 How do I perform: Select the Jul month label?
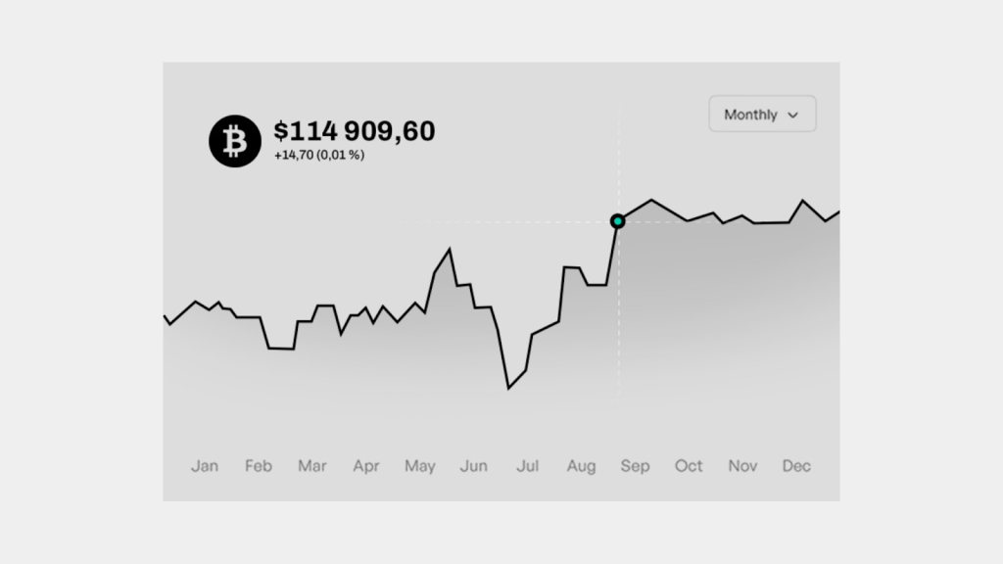click(527, 466)
